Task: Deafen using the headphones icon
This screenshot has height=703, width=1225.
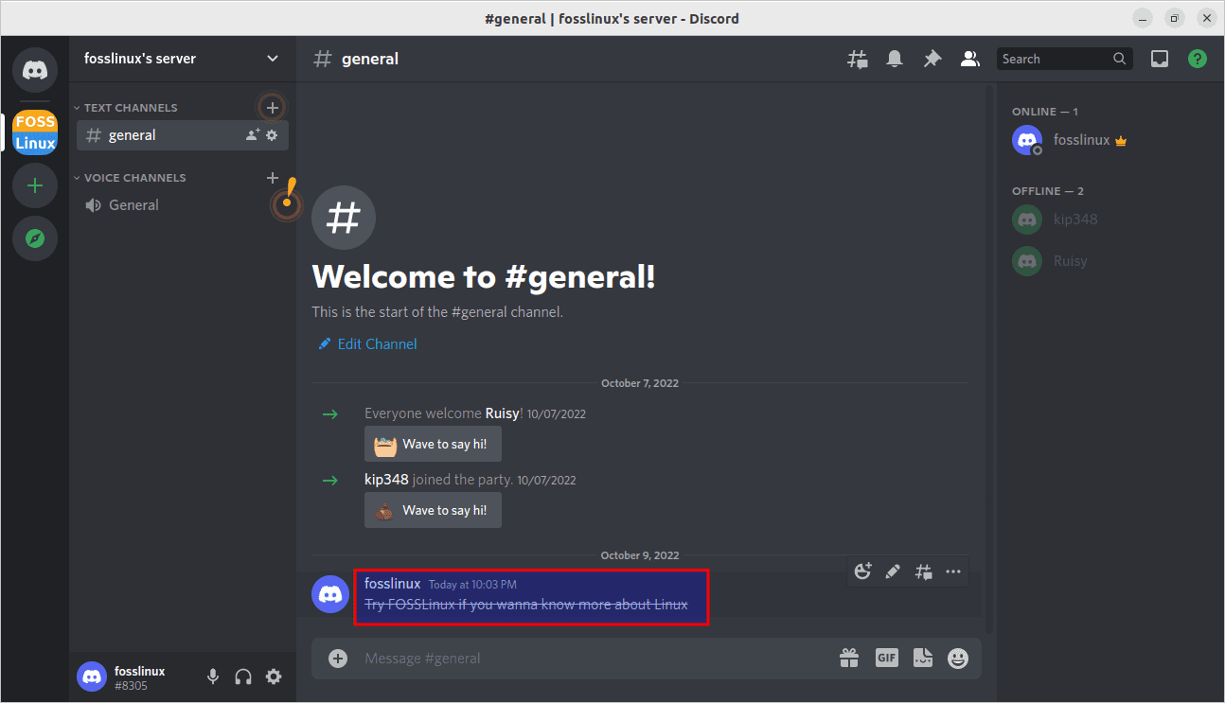Action: click(x=243, y=677)
